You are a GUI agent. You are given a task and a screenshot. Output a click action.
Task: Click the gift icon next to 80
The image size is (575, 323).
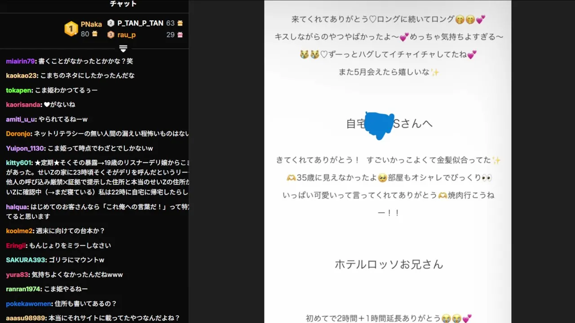tap(95, 34)
